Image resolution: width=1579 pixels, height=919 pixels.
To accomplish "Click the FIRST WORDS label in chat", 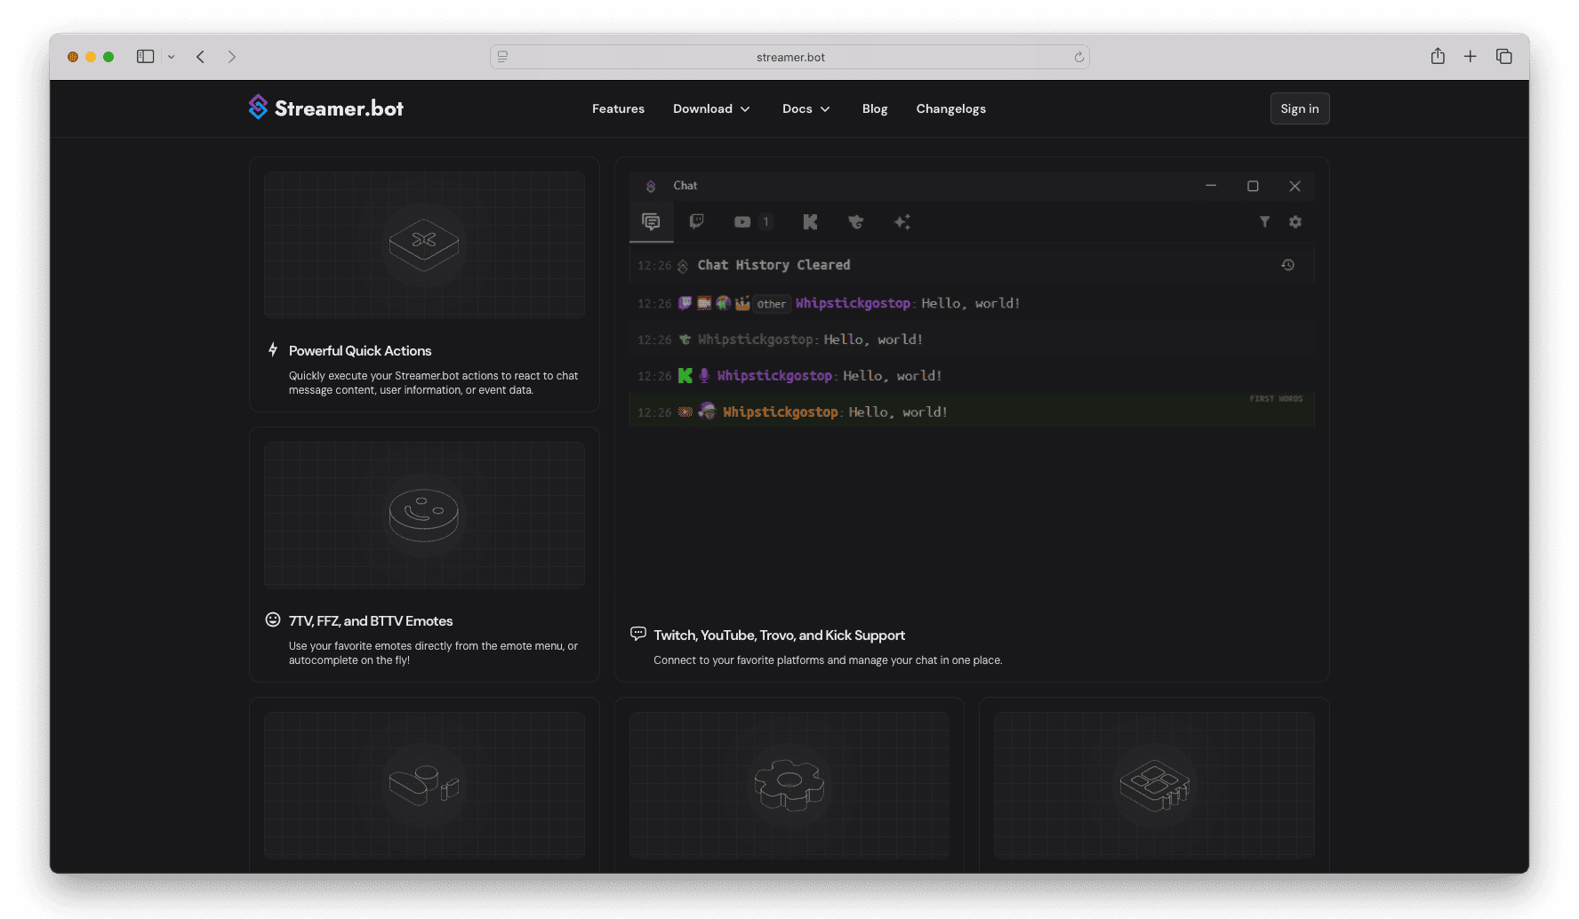I will coord(1276,399).
